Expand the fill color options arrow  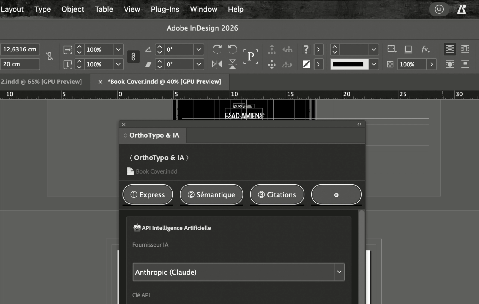319,49
